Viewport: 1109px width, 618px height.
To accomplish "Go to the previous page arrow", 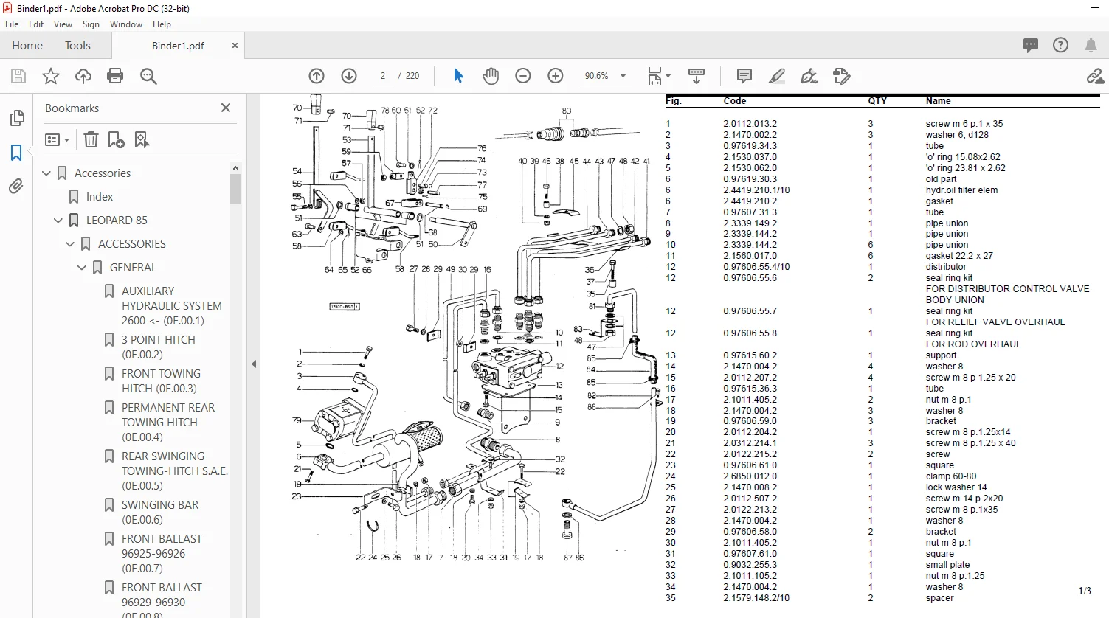I will tap(317, 76).
